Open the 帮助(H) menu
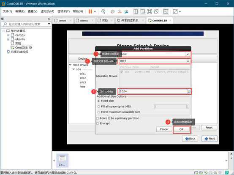Image resolution: width=234 pixels, height=175 pixels. 78,11
